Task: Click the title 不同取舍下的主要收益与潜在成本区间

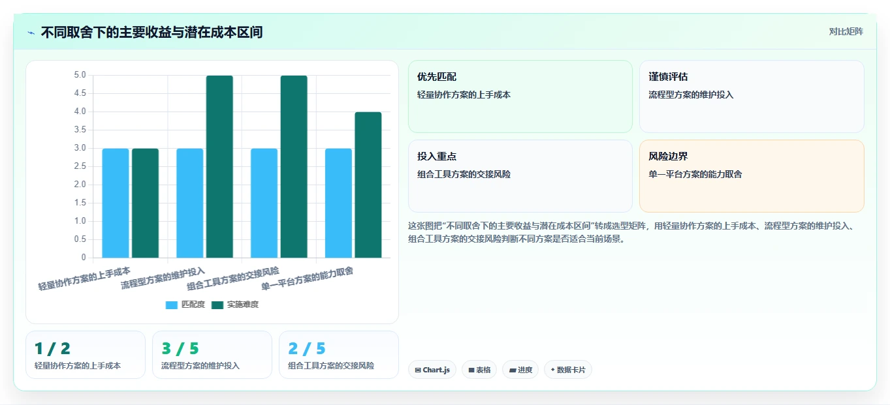Action: click(x=151, y=32)
